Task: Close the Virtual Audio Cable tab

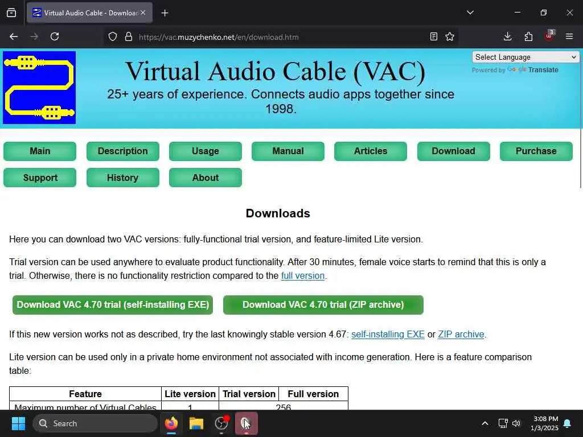Action: (143, 13)
